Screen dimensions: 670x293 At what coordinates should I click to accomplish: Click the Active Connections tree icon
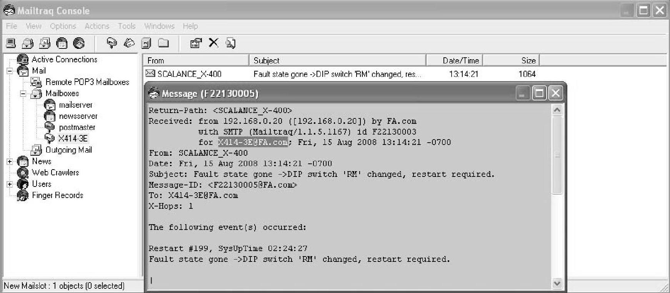[x=23, y=60]
